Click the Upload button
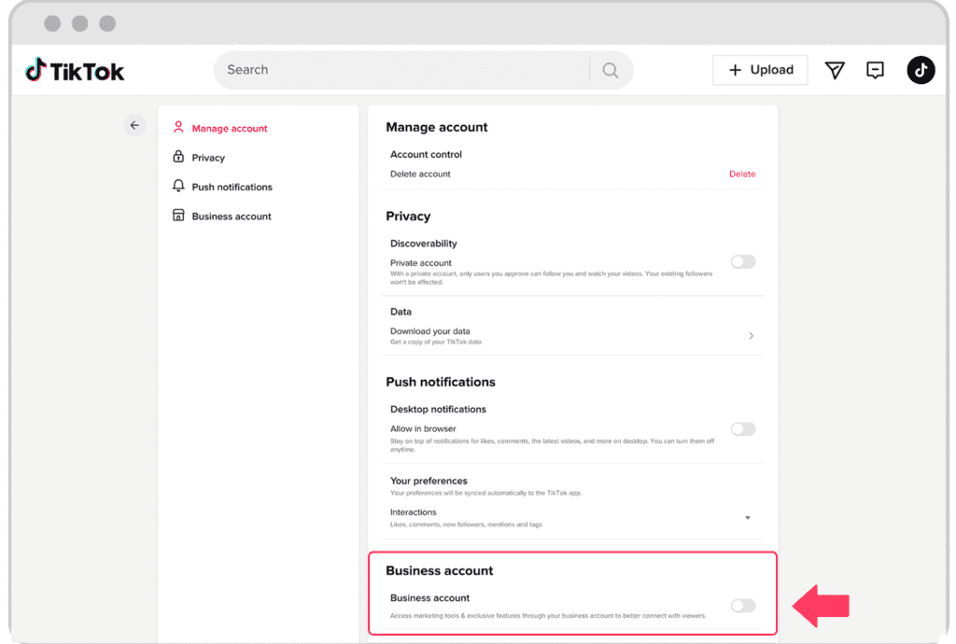Image resolution: width=956 pixels, height=644 pixels. 760,70
